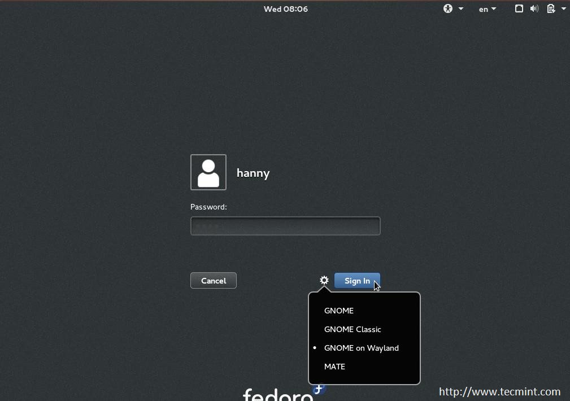
Task: Expand the accessibility dropdown arrow
Action: (460, 8)
